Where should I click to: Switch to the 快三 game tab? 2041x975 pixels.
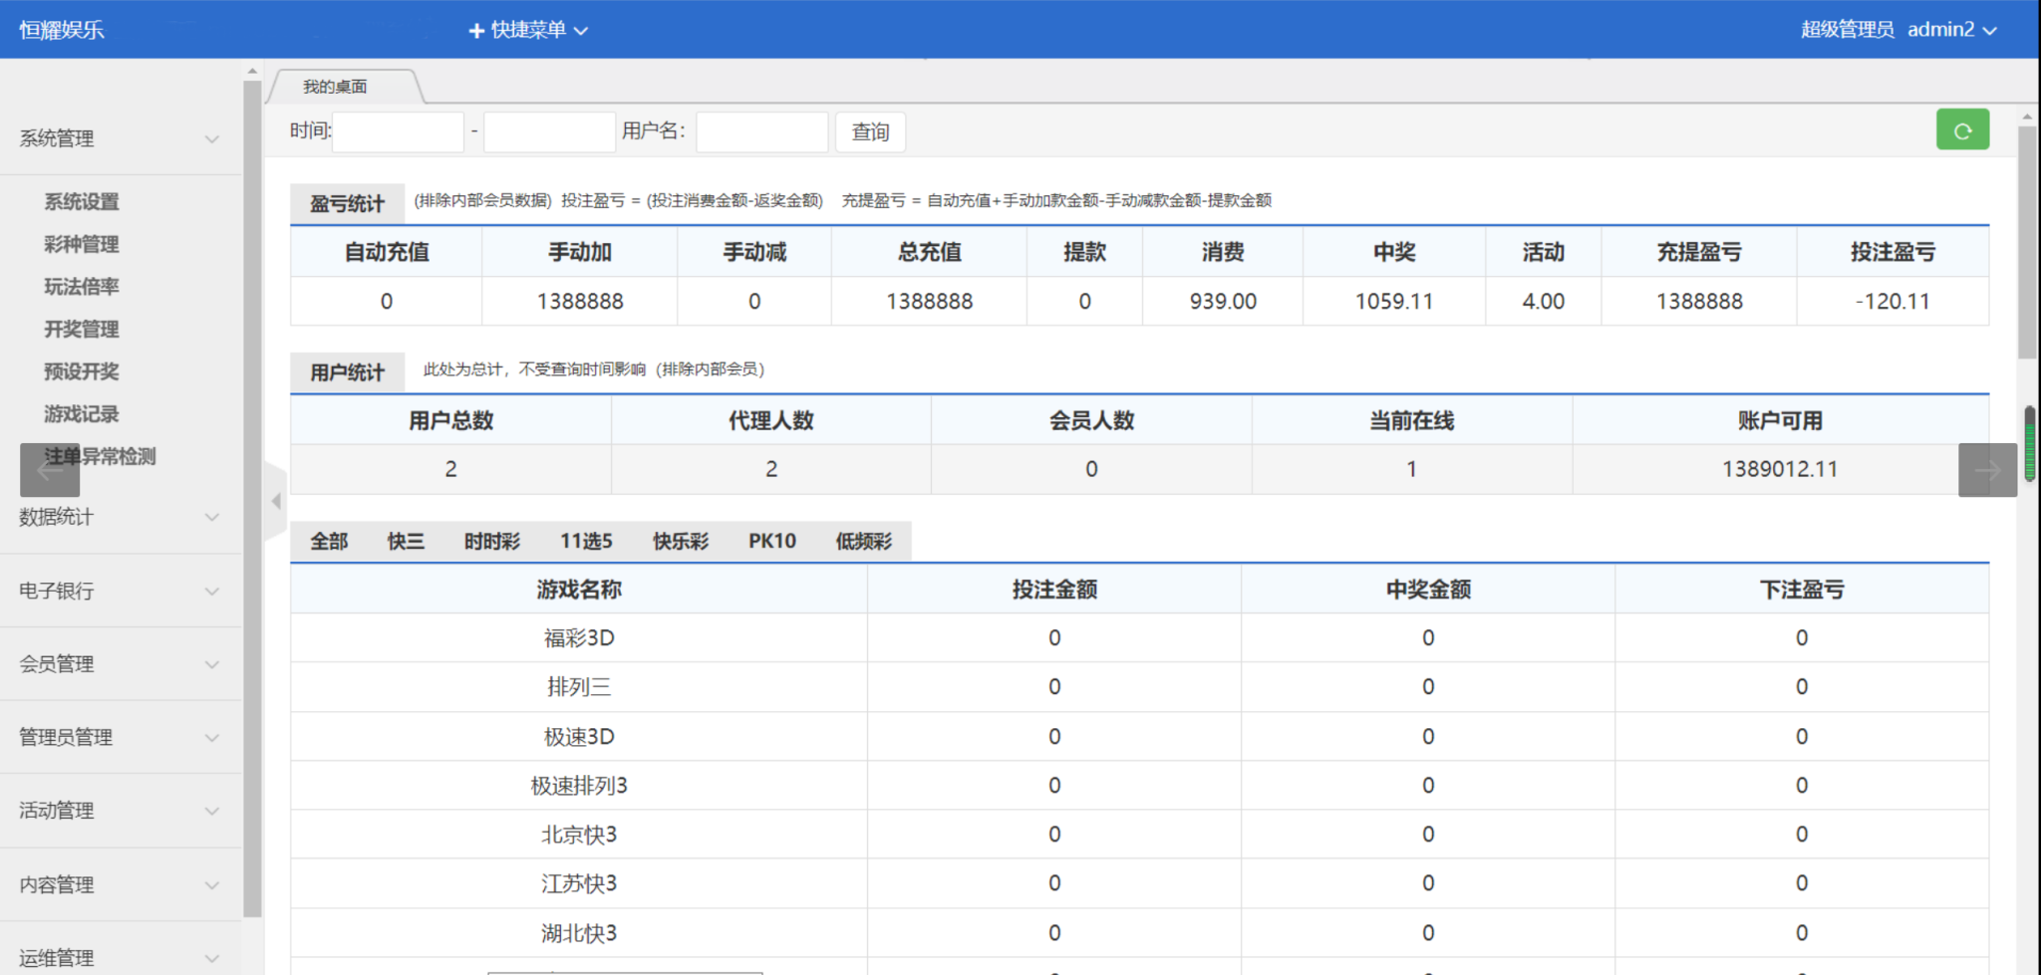click(406, 541)
